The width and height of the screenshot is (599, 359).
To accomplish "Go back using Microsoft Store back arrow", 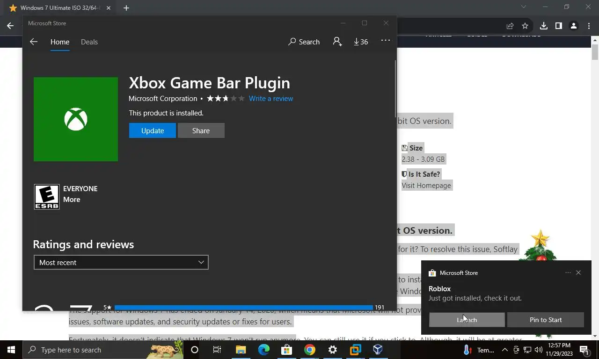I will click(x=34, y=42).
